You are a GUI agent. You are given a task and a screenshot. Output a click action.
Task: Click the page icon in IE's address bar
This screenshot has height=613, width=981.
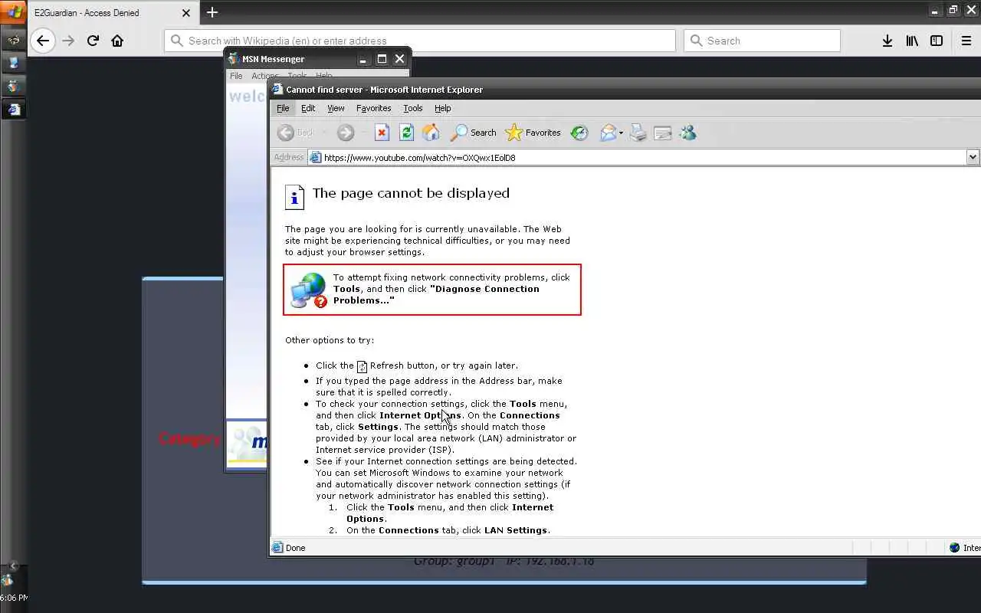(315, 157)
